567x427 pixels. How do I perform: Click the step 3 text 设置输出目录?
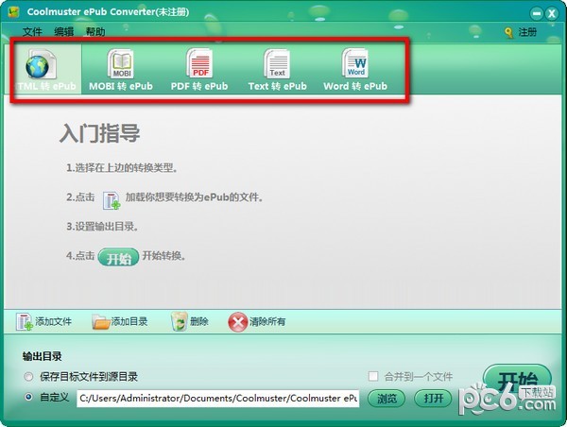(102, 227)
